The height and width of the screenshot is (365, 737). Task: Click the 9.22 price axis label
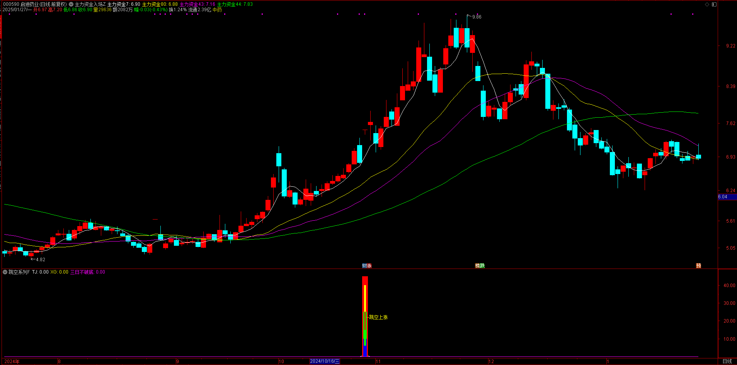[730, 46]
